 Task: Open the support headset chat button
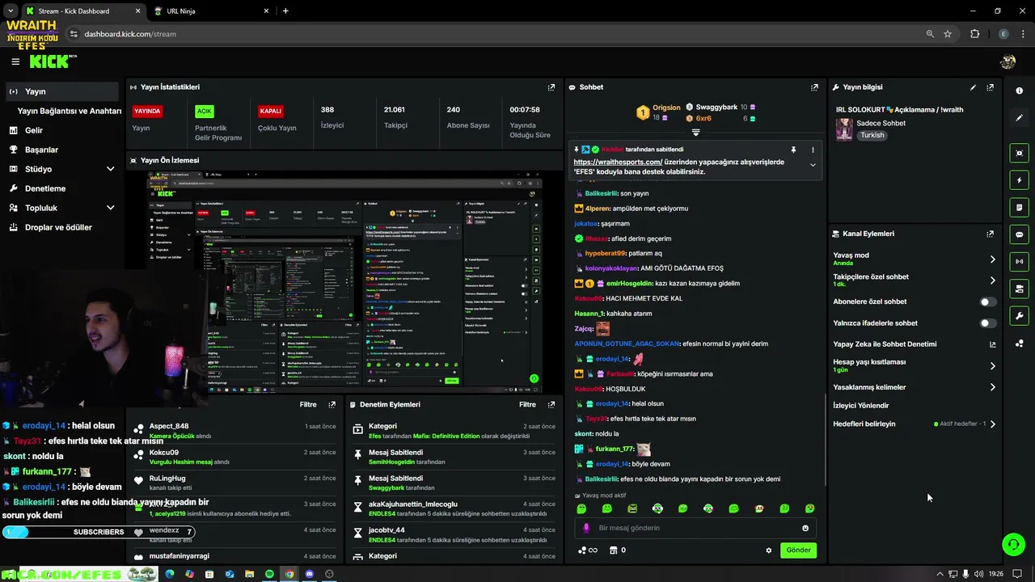1013,544
